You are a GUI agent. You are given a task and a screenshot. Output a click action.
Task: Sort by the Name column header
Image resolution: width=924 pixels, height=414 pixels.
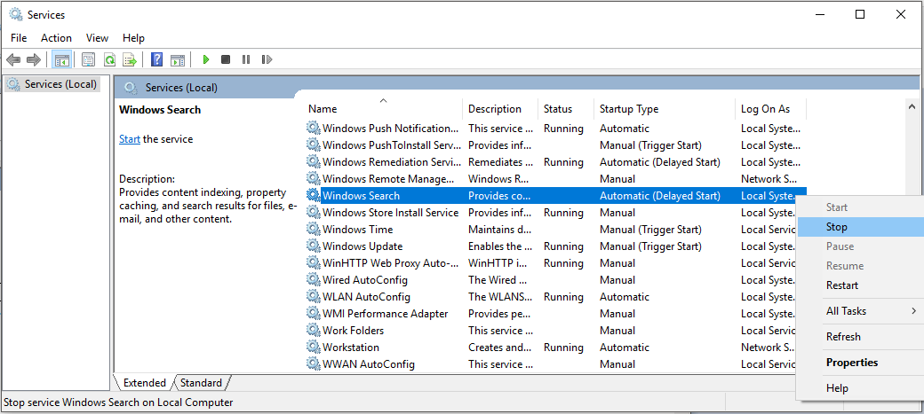coord(384,109)
